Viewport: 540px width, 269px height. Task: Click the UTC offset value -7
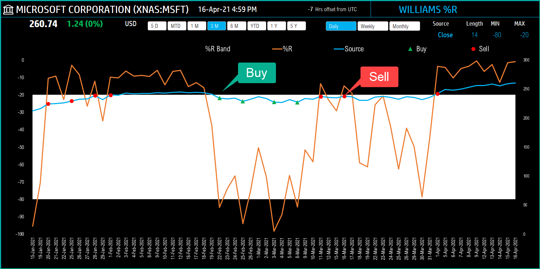pyautogui.click(x=310, y=9)
